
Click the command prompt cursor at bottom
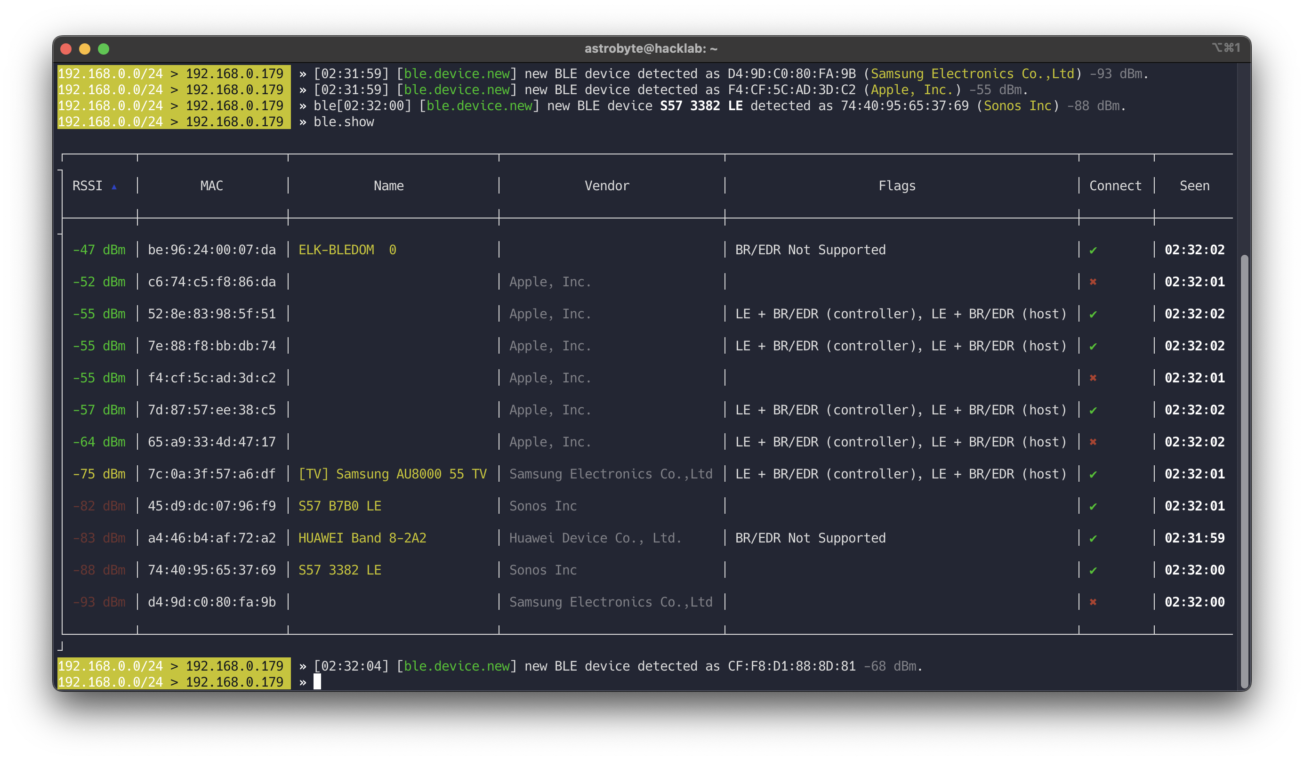point(317,682)
